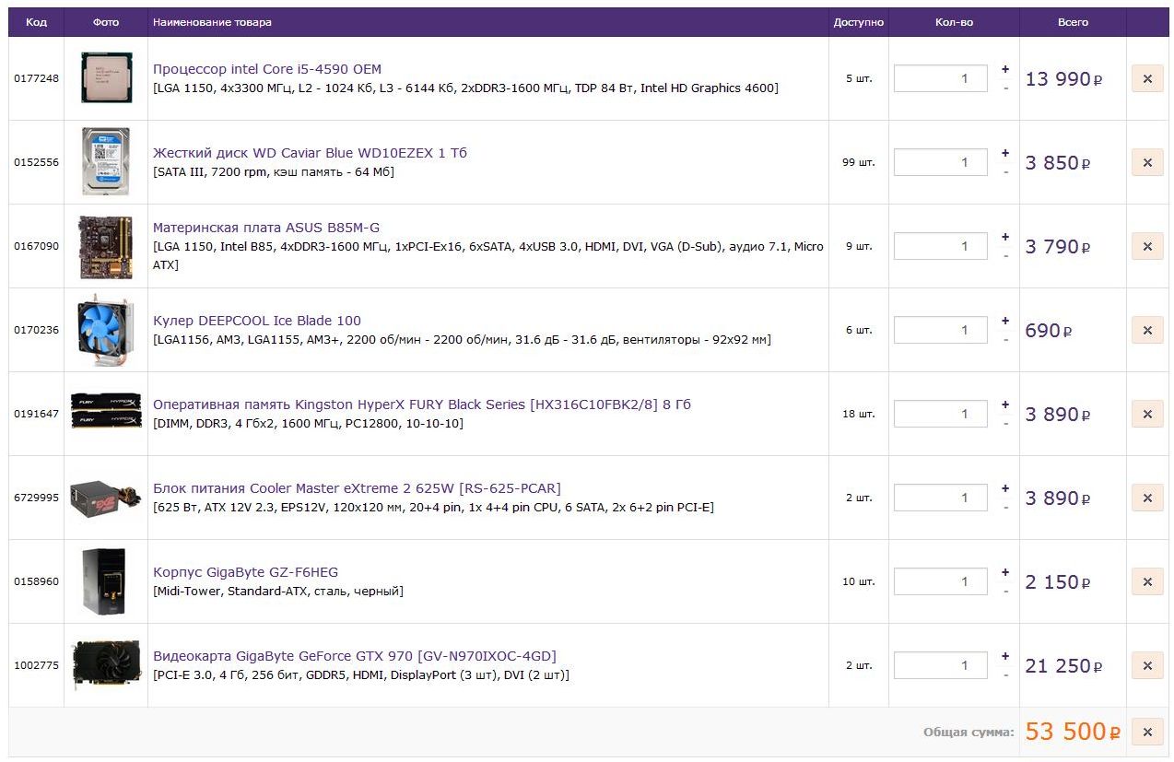Click the Всего column header

pos(1073,22)
